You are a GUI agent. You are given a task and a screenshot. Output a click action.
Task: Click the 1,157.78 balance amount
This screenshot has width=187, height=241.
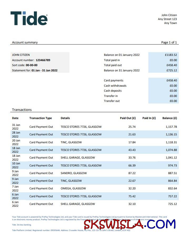pos(171,127)
